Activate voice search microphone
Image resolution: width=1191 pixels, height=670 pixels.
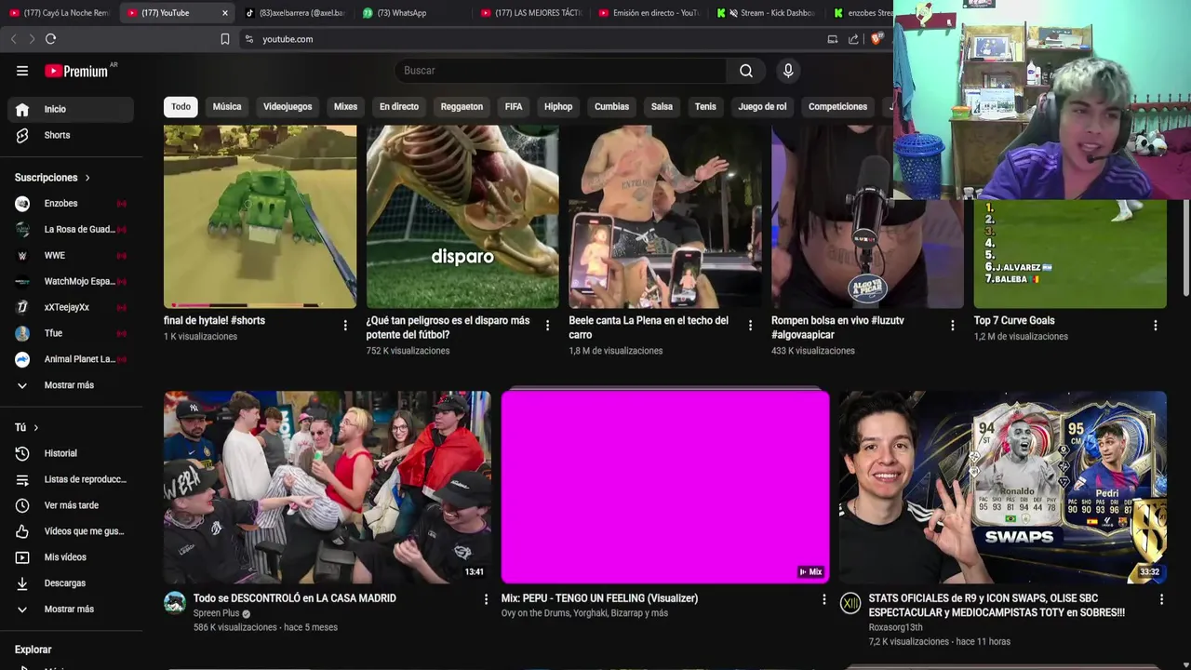[788, 71]
